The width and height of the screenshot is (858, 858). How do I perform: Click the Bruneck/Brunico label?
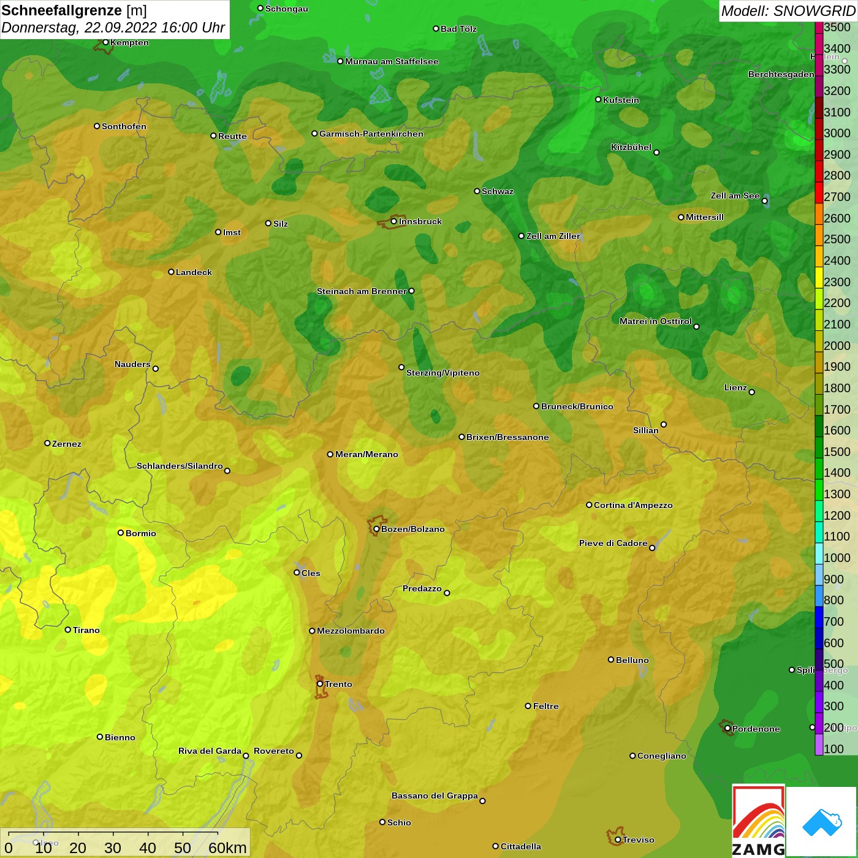577,406
